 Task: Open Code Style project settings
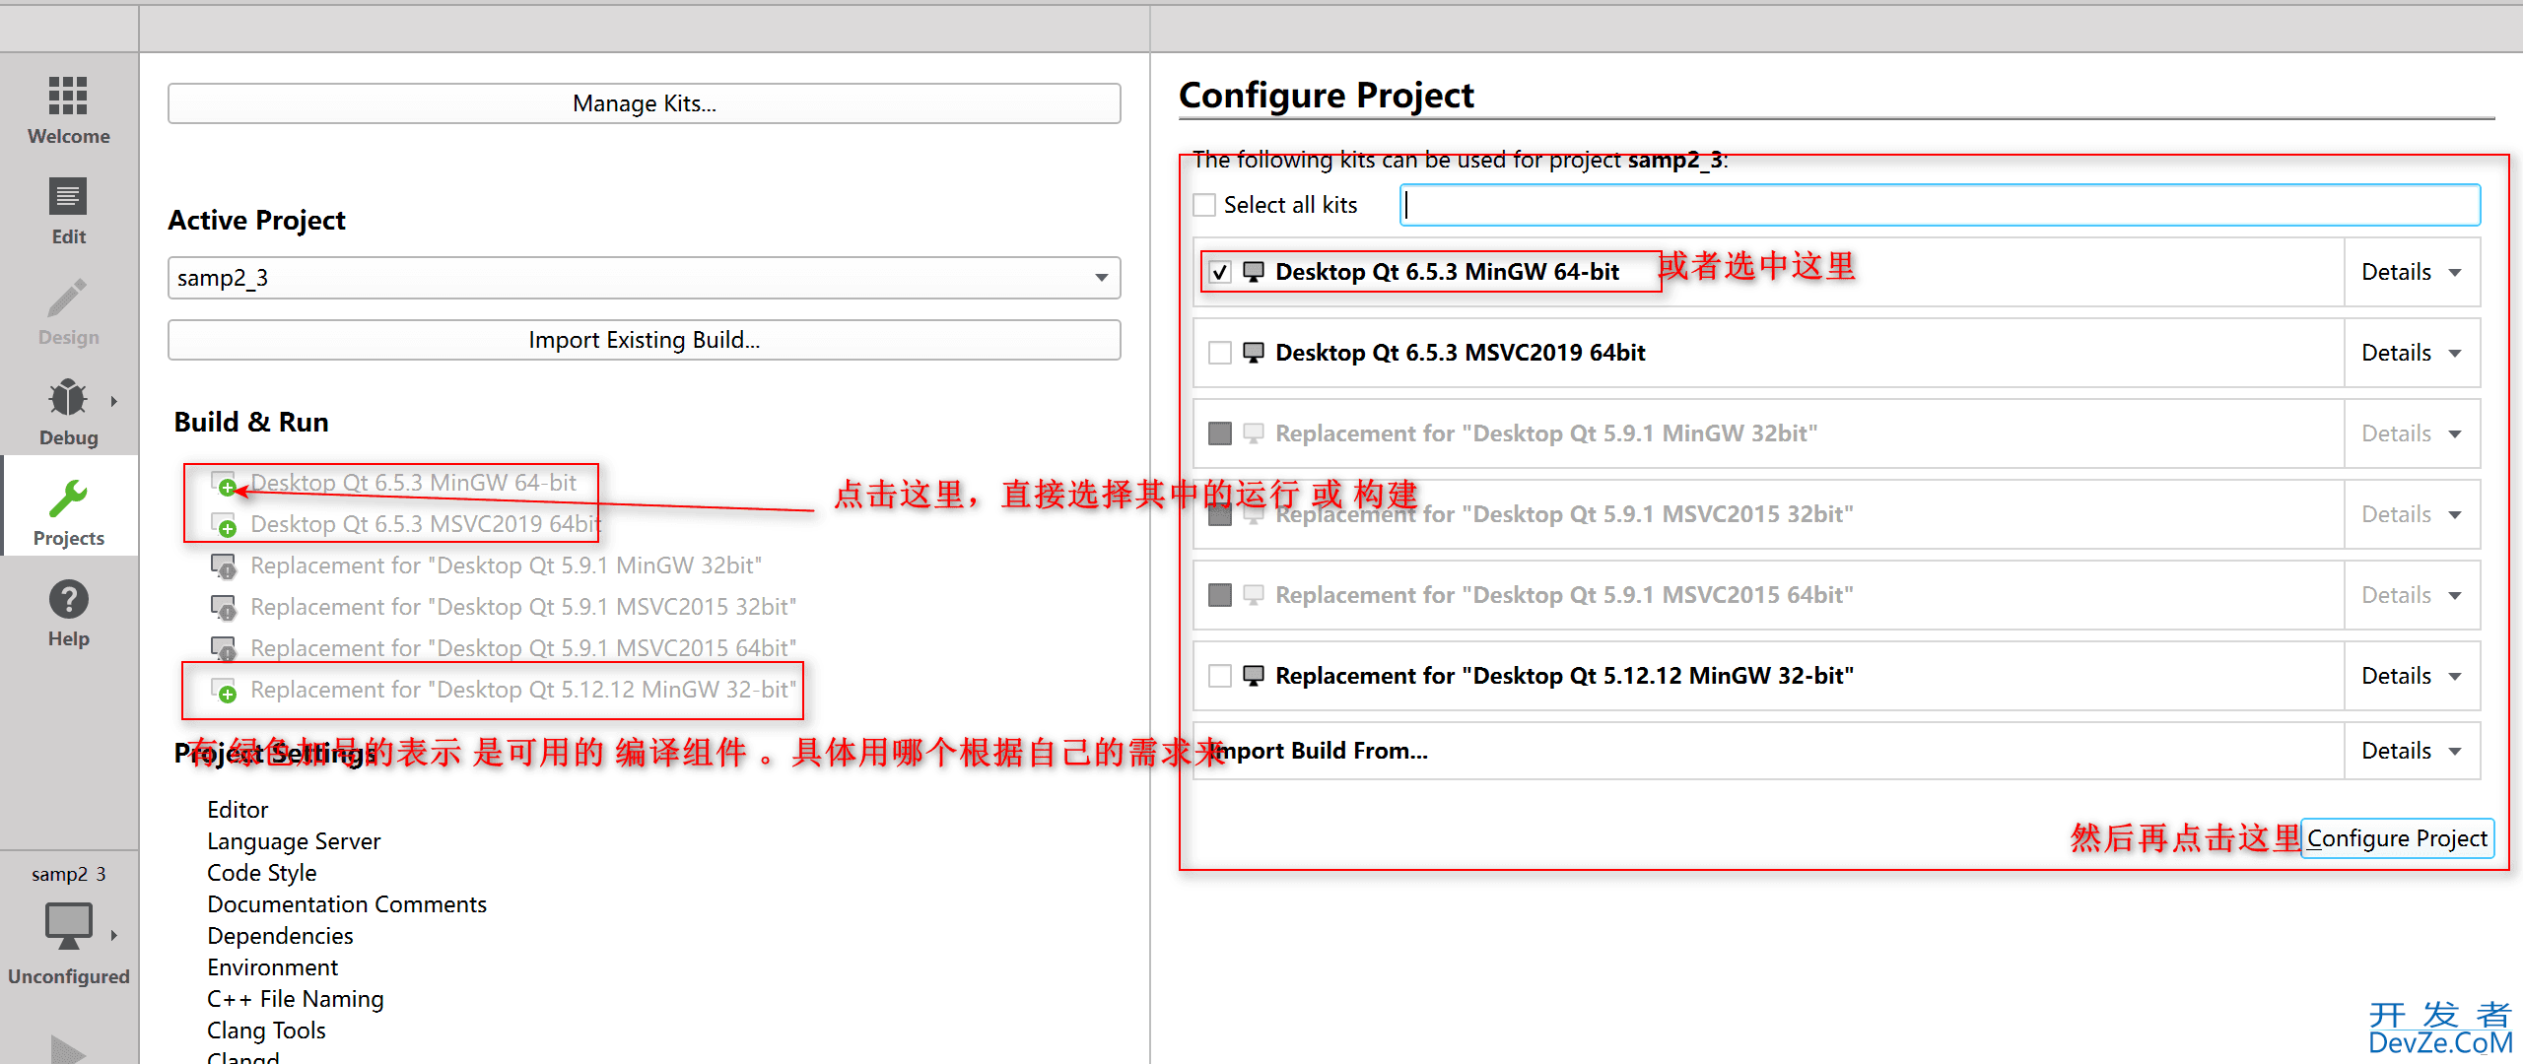coord(261,873)
